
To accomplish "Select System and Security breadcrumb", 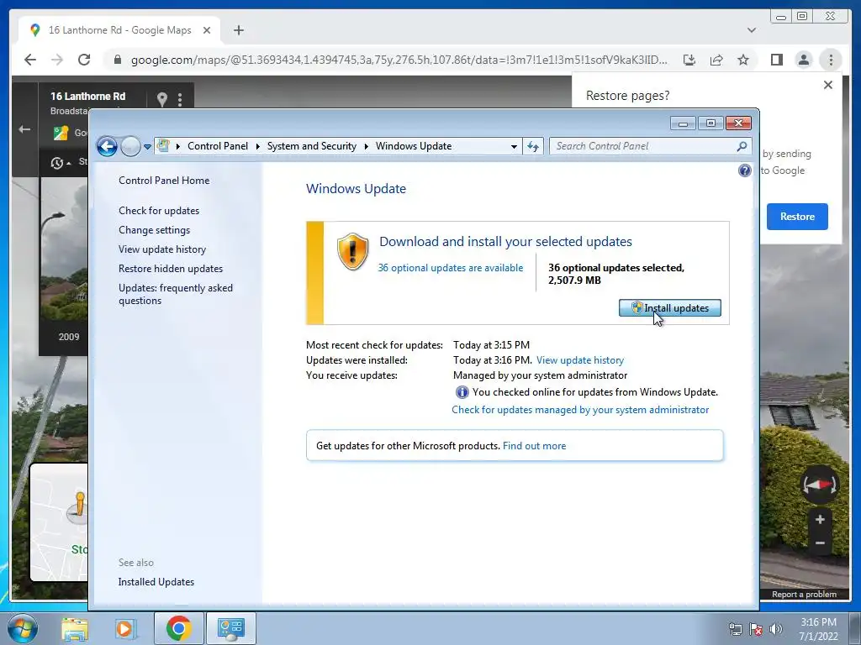I will [311, 146].
